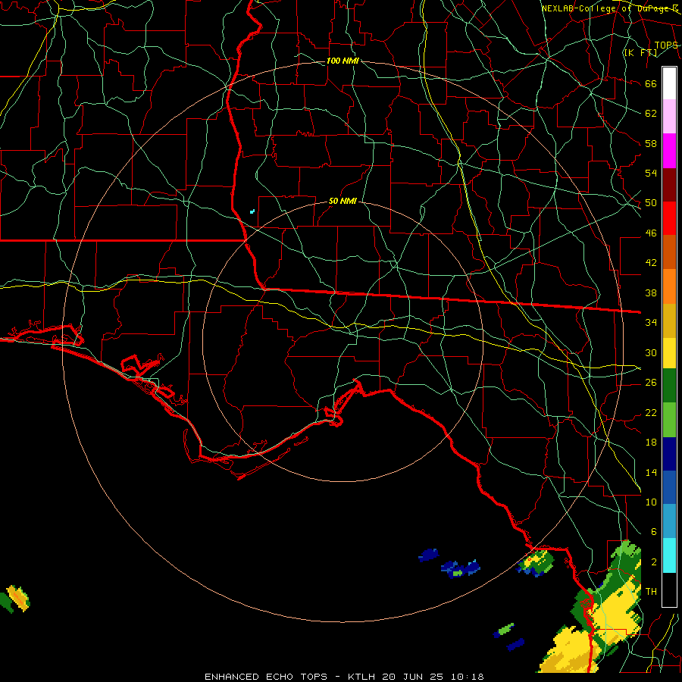Click the dark maroon legend swatch
The height and width of the screenshot is (682, 682).
[x=669, y=184]
